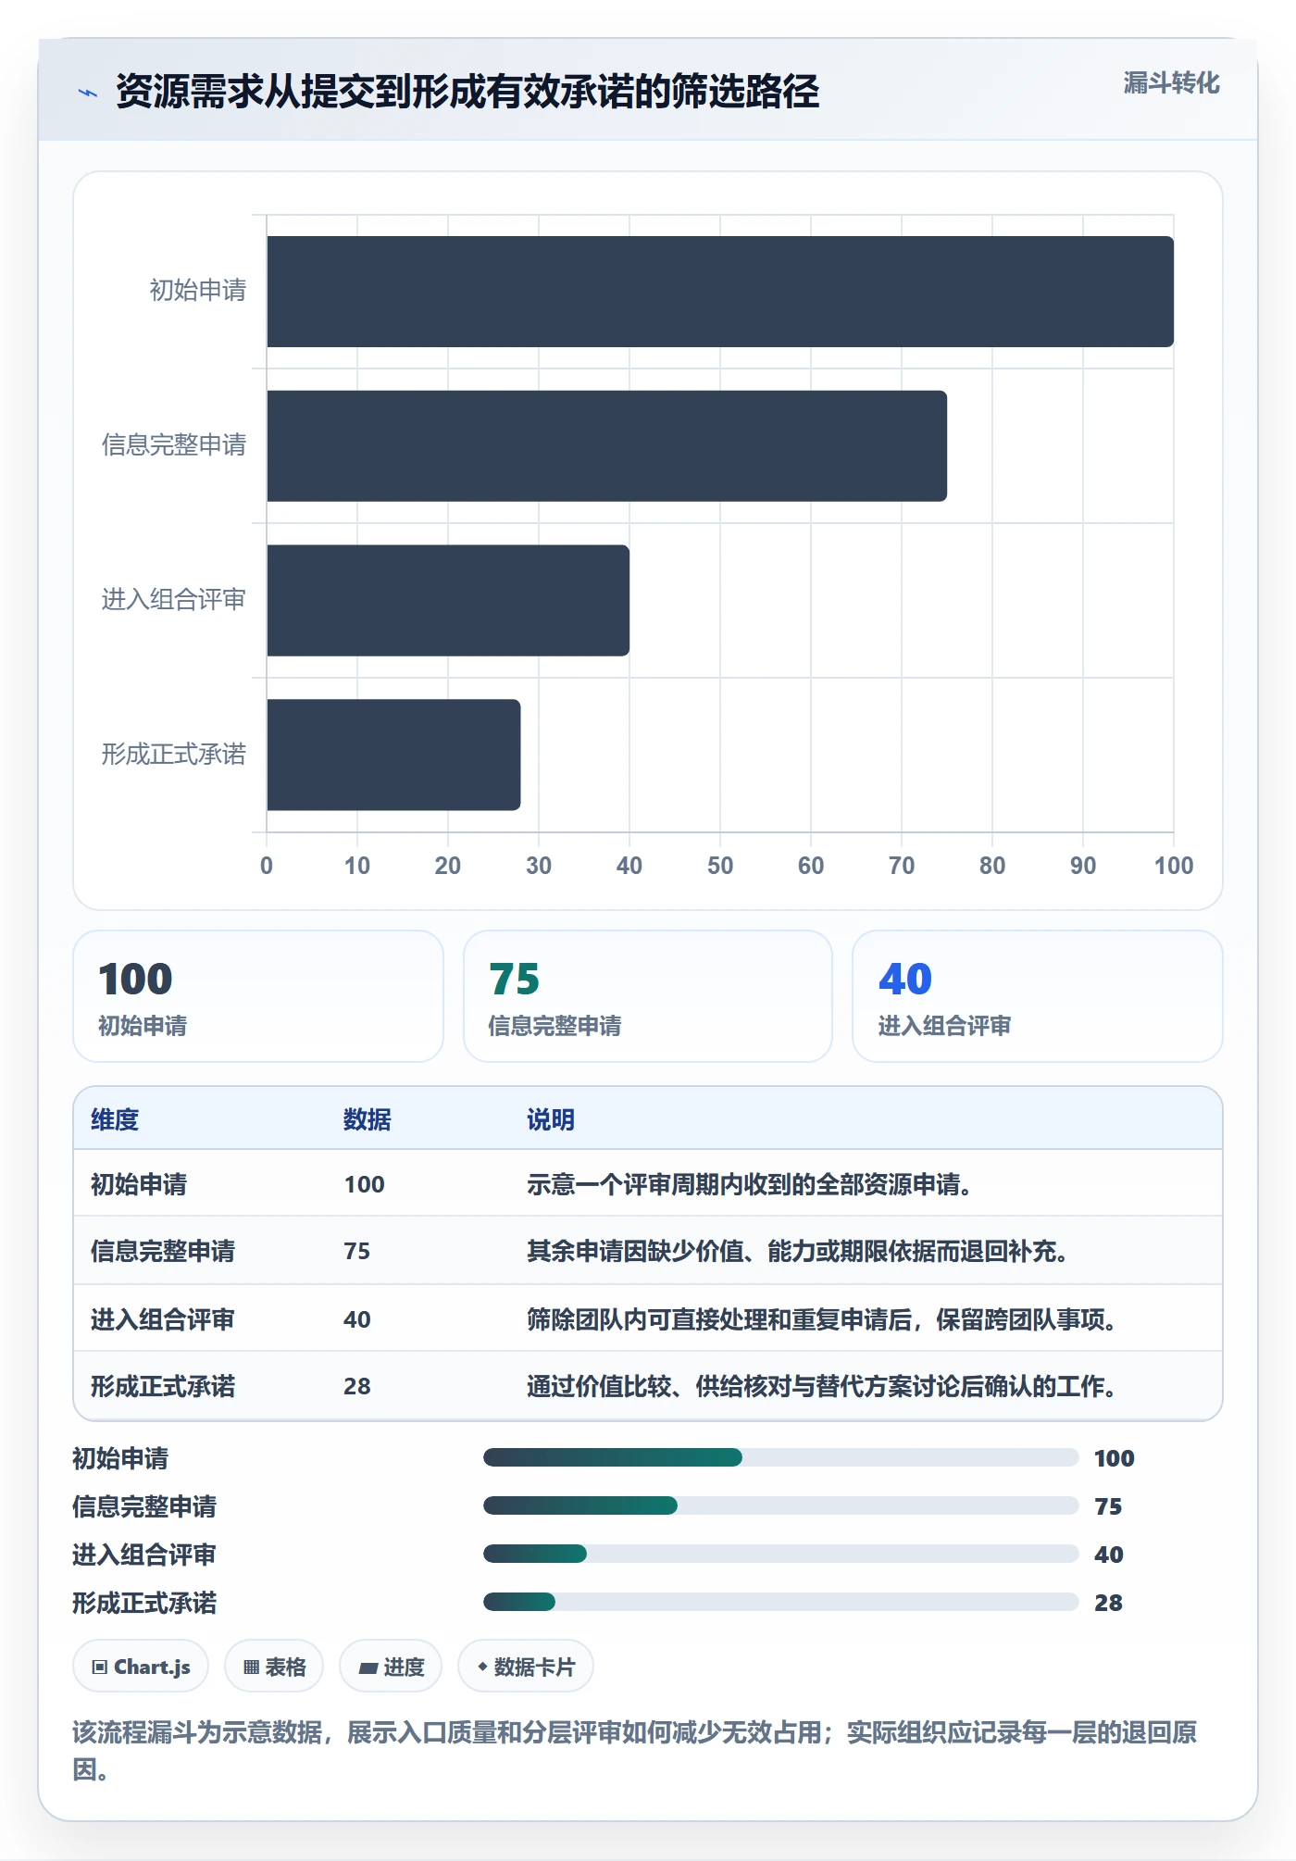
Task: Select the Chart.js chip
Action: (x=141, y=1667)
